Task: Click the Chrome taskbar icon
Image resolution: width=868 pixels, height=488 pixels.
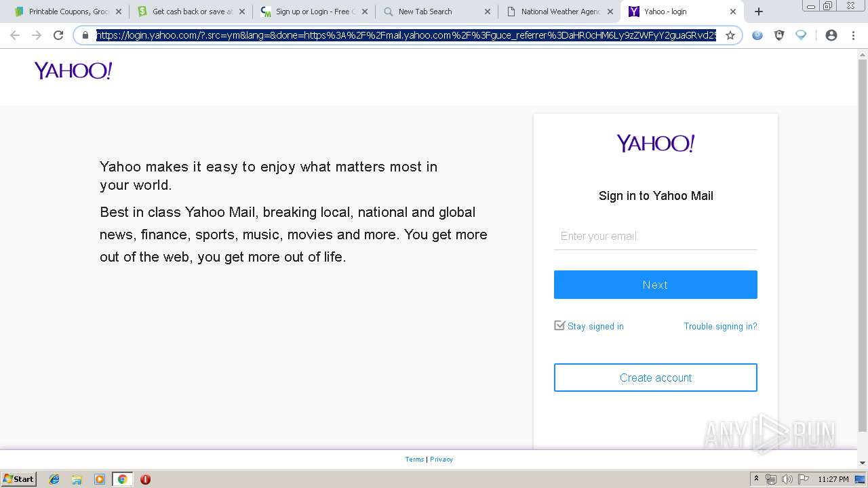Action: [x=122, y=479]
